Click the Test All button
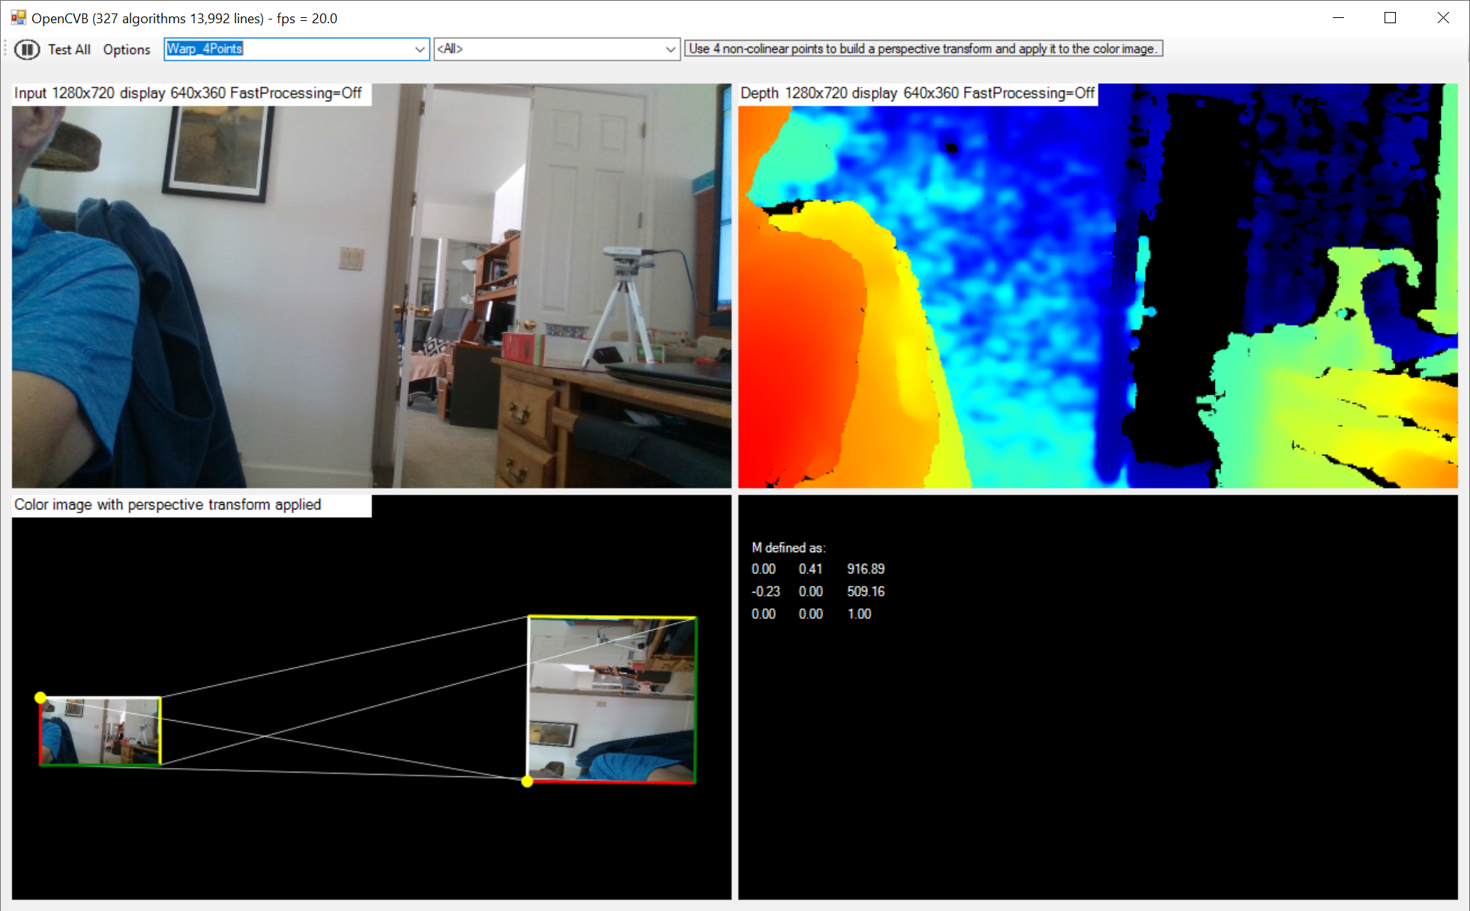The height and width of the screenshot is (911, 1470). pyautogui.click(x=69, y=49)
